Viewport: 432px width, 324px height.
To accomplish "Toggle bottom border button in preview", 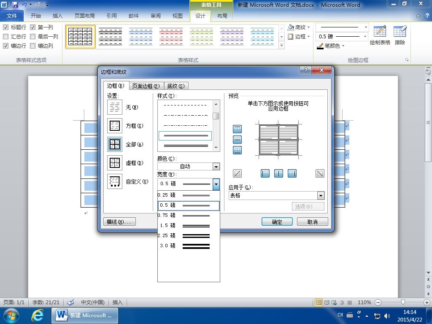I will [237, 150].
